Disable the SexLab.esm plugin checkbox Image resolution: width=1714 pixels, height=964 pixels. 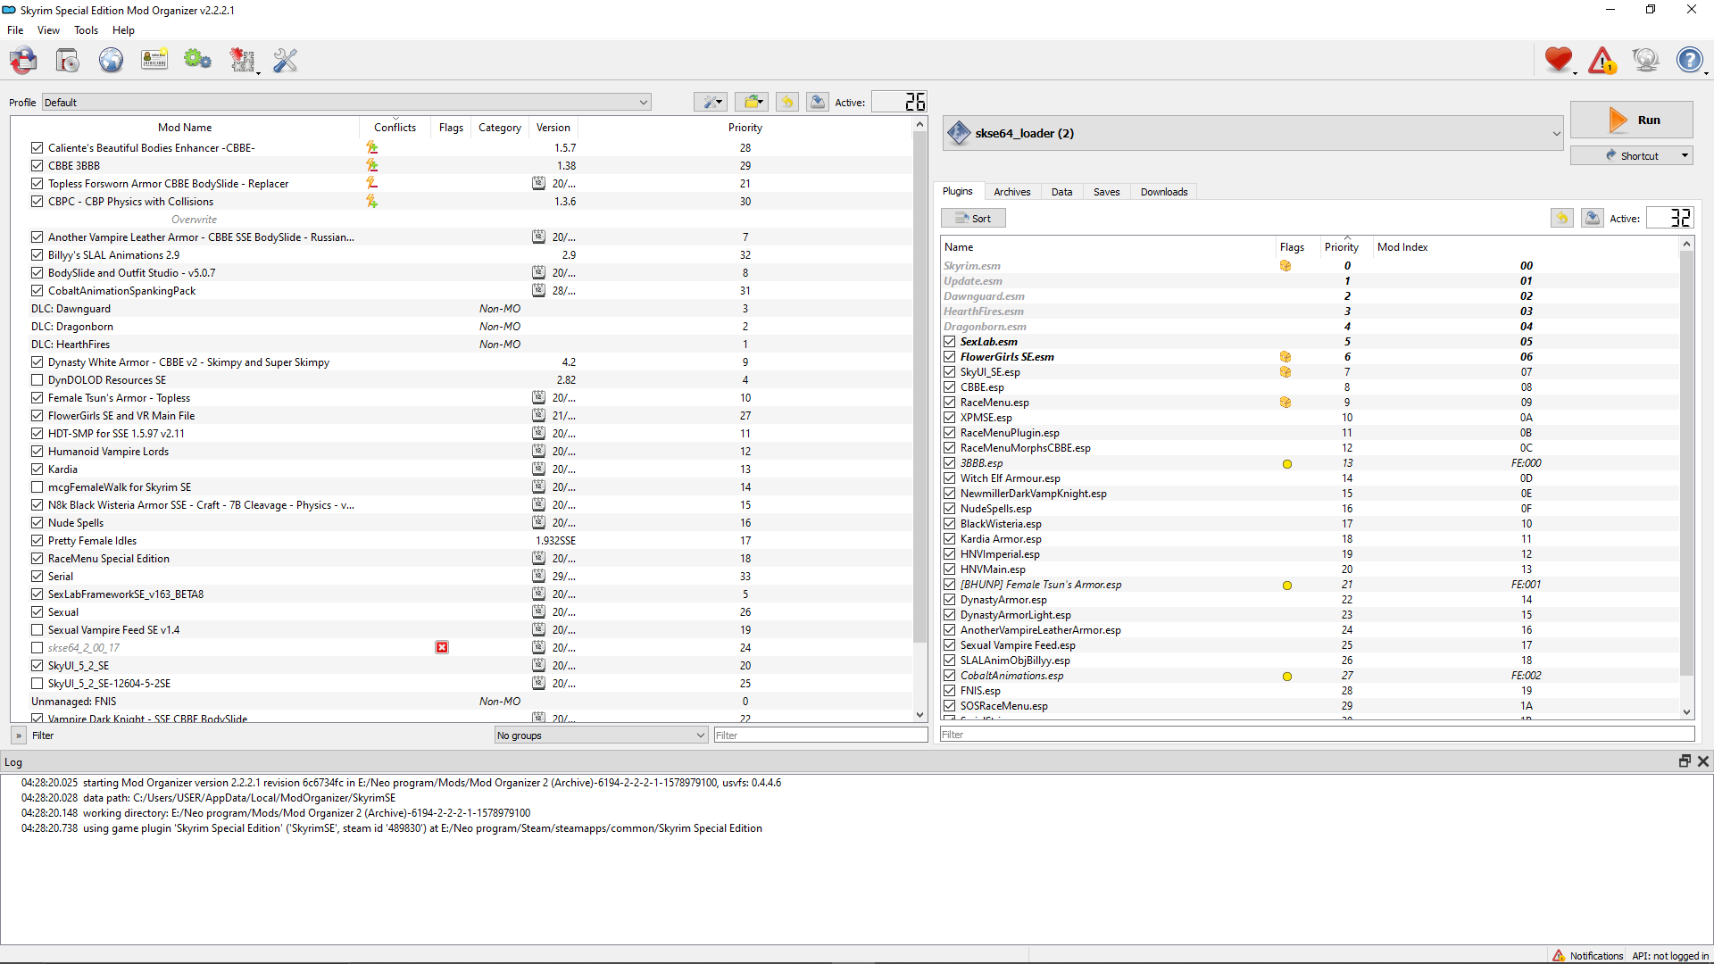[x=950, y=341]
